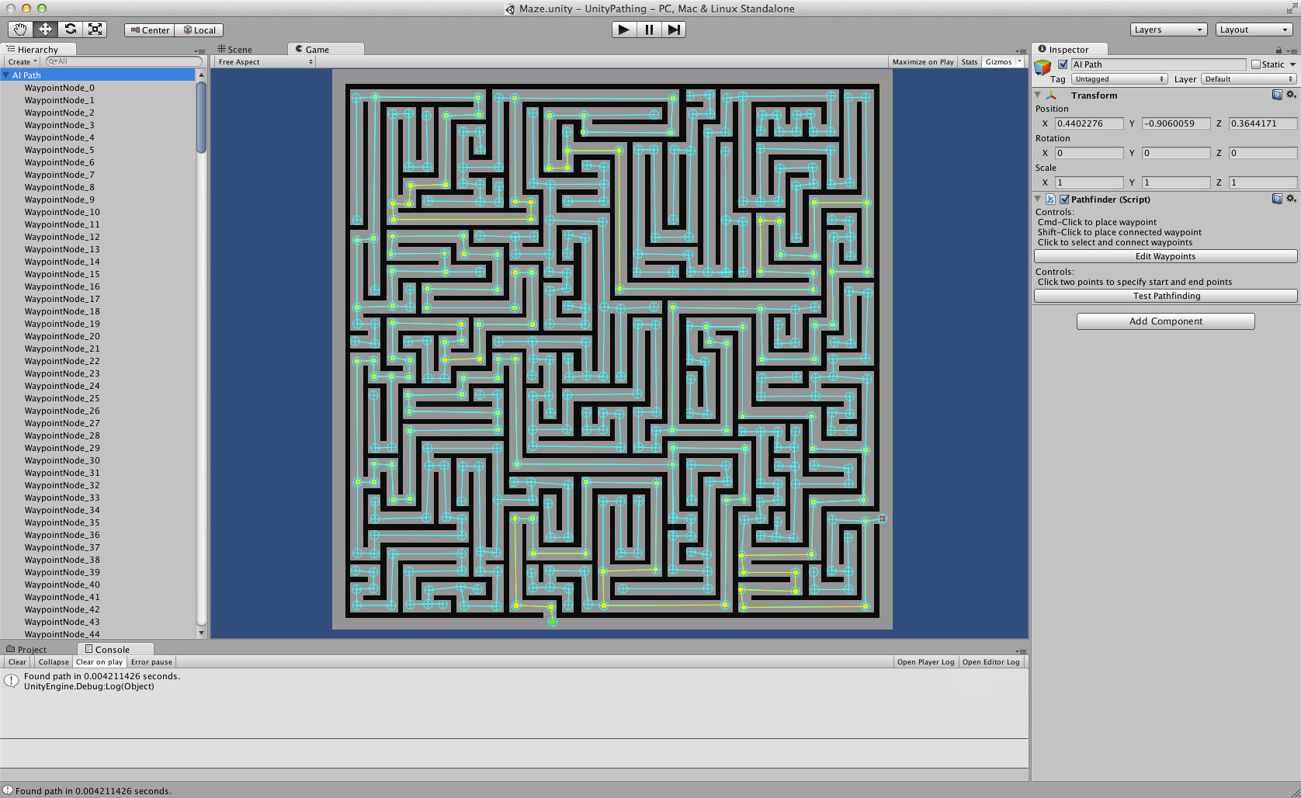1301x798 pixels.
Task: Open the Free Aspect dropdown
Action: coord(265,62)
